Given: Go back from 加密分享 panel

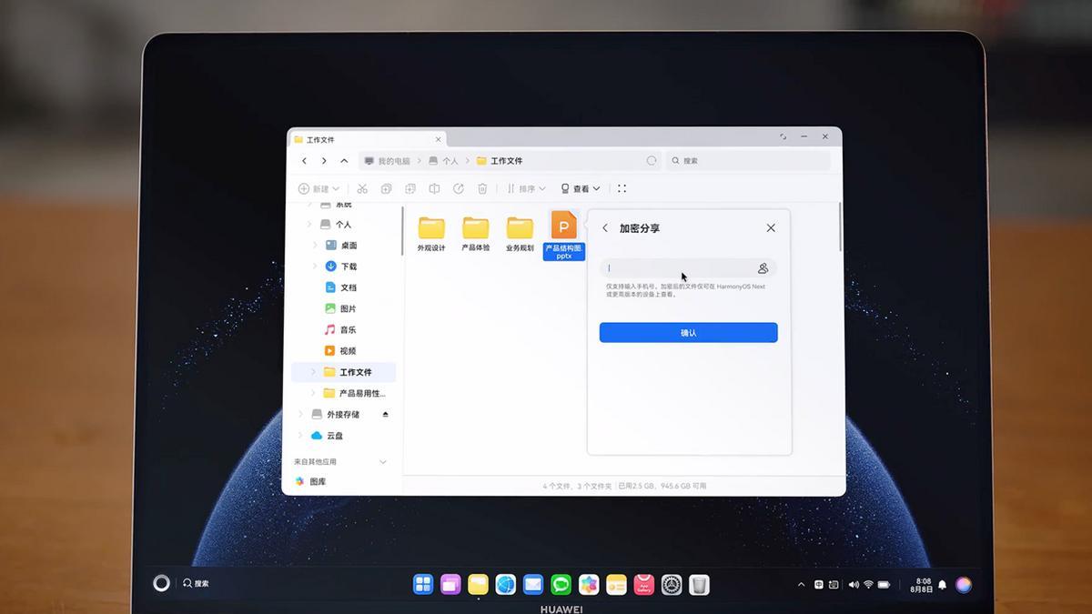Looking at the screenshot, I should coord(605,228).
